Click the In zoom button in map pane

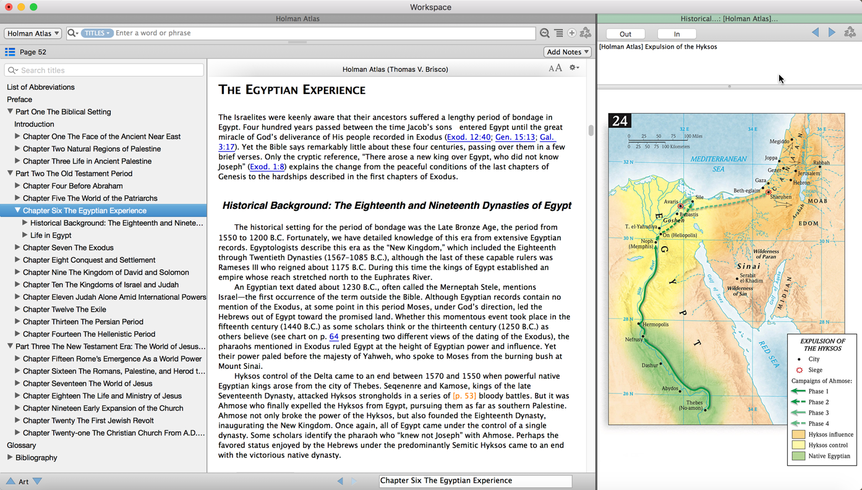[x=676, y=34]
